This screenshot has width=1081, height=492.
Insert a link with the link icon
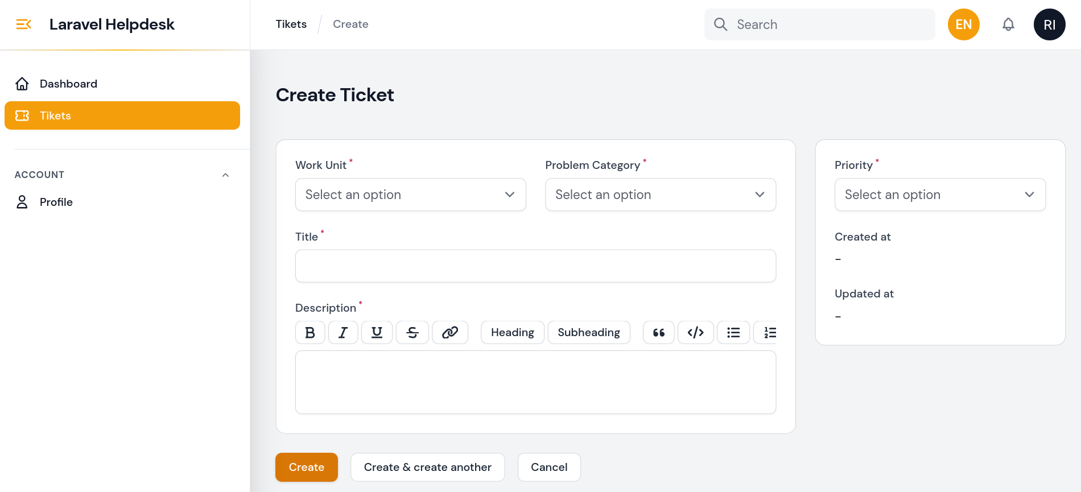[x=450, y=333]
